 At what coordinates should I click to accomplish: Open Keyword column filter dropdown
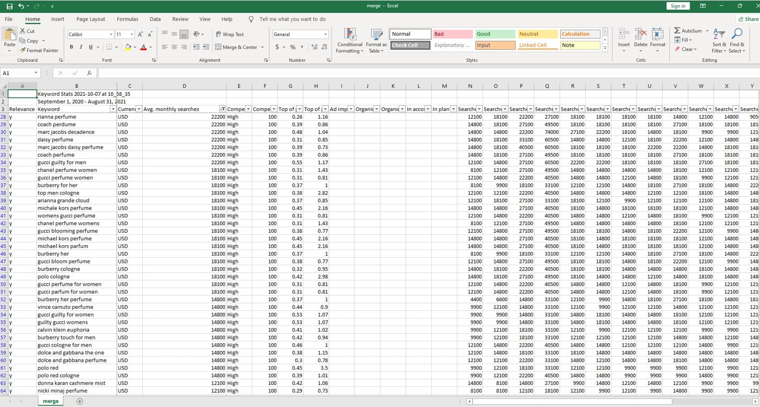(113, 109)
